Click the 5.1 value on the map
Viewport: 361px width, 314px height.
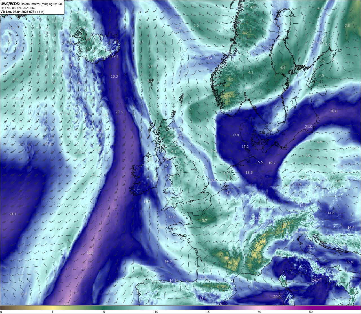coord(191,109)
